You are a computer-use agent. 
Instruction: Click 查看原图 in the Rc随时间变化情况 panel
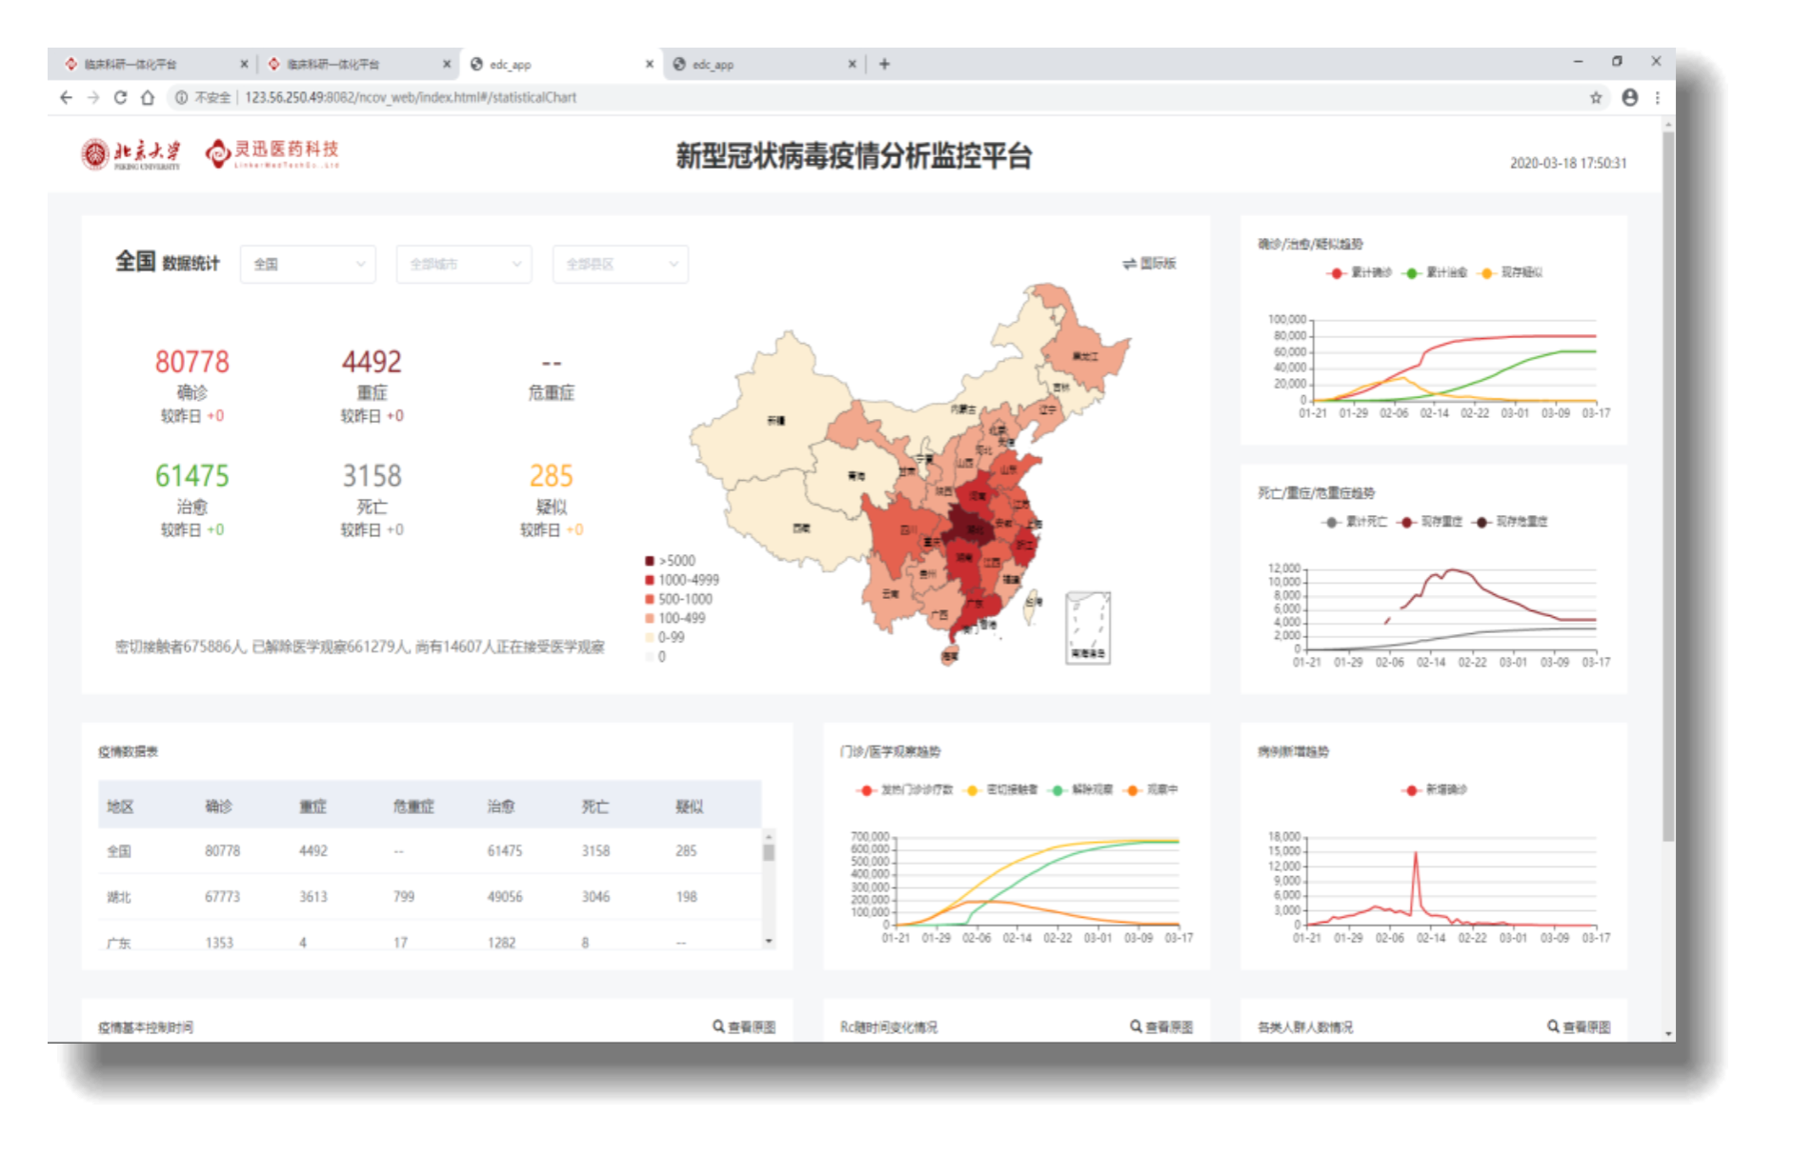click(1162, 1026)
